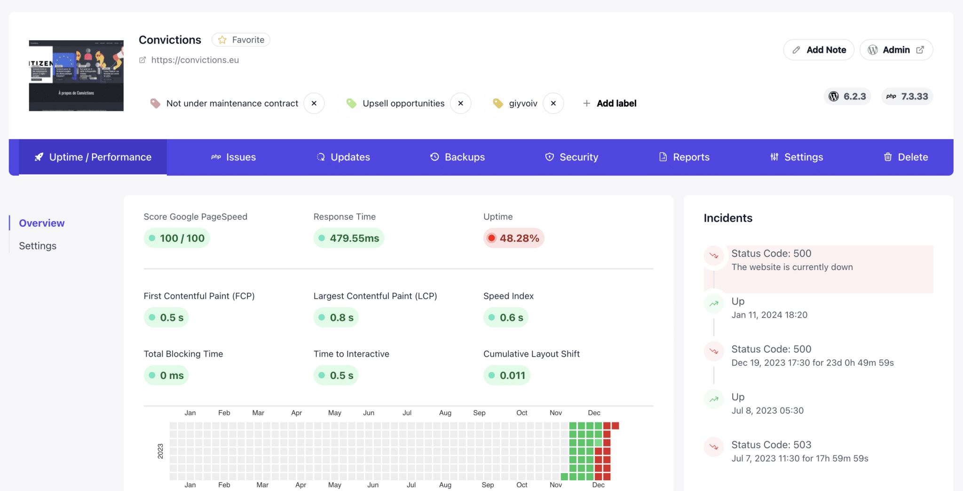The image size is (963, 491).
Task: Remove the 'Not under maintenance contract' label
Action: point(314,103)
